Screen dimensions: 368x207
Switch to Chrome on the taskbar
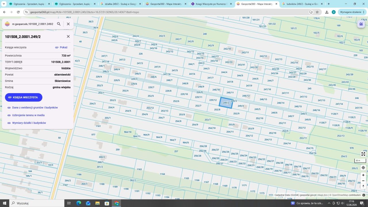(x=116, y=203)
